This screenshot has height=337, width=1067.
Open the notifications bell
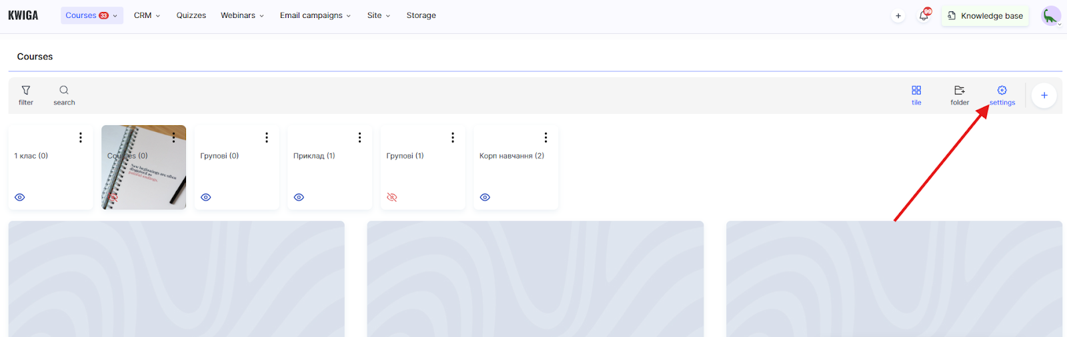(924, 15)
